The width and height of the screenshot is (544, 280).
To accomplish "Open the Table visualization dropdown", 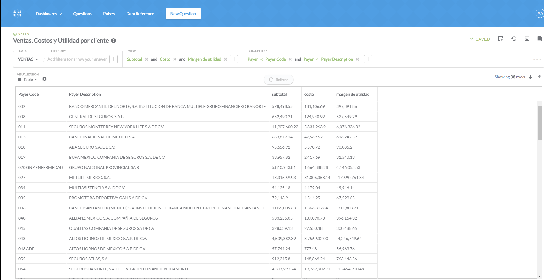I will pyautogui.click(x=28, y=80).
